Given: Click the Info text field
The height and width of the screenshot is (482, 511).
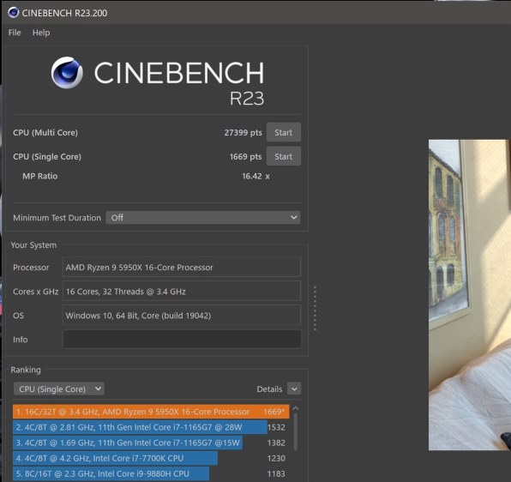Looking at the screenshot, I should click(182, 340).
